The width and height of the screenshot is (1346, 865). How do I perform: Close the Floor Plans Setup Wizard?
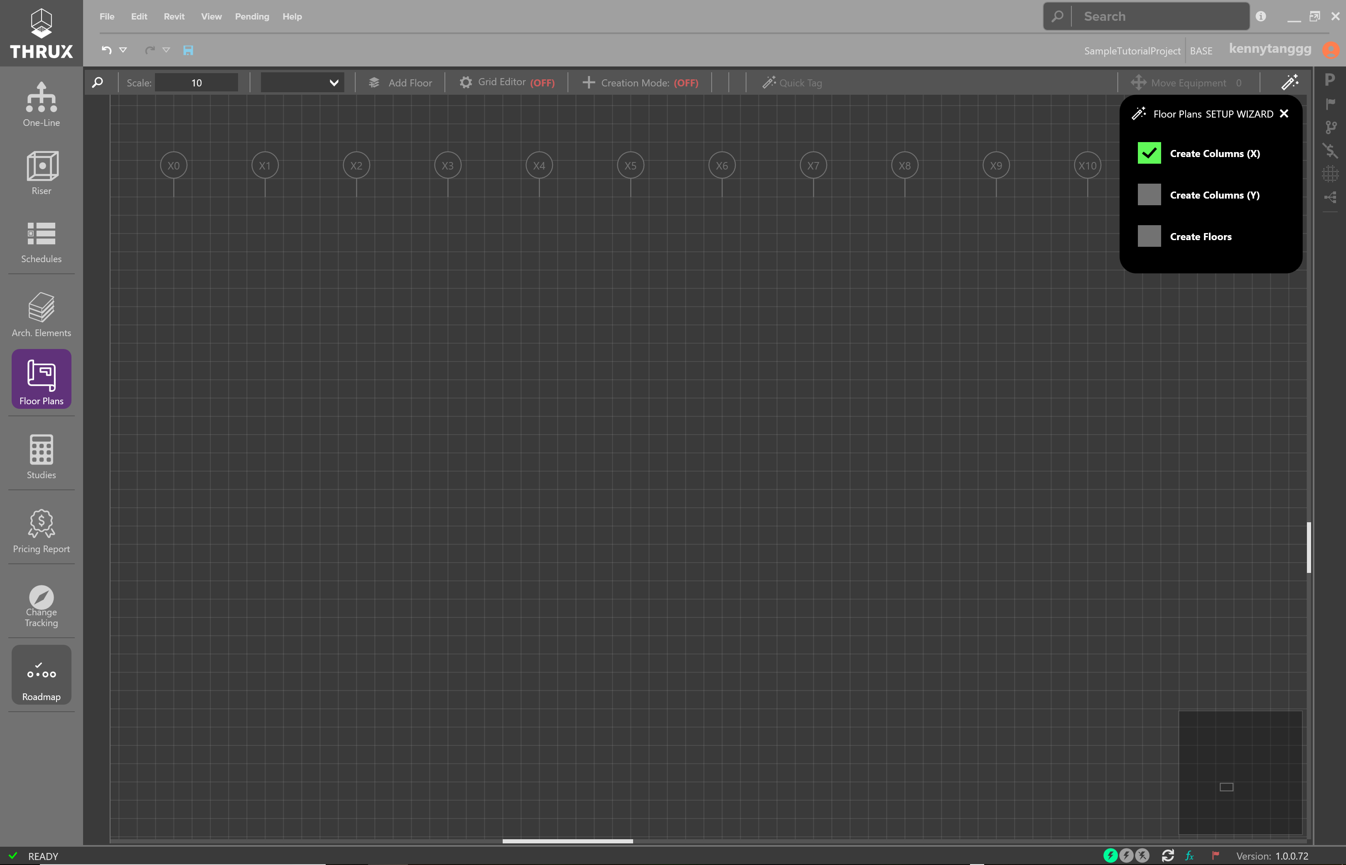coord(1284,113)
